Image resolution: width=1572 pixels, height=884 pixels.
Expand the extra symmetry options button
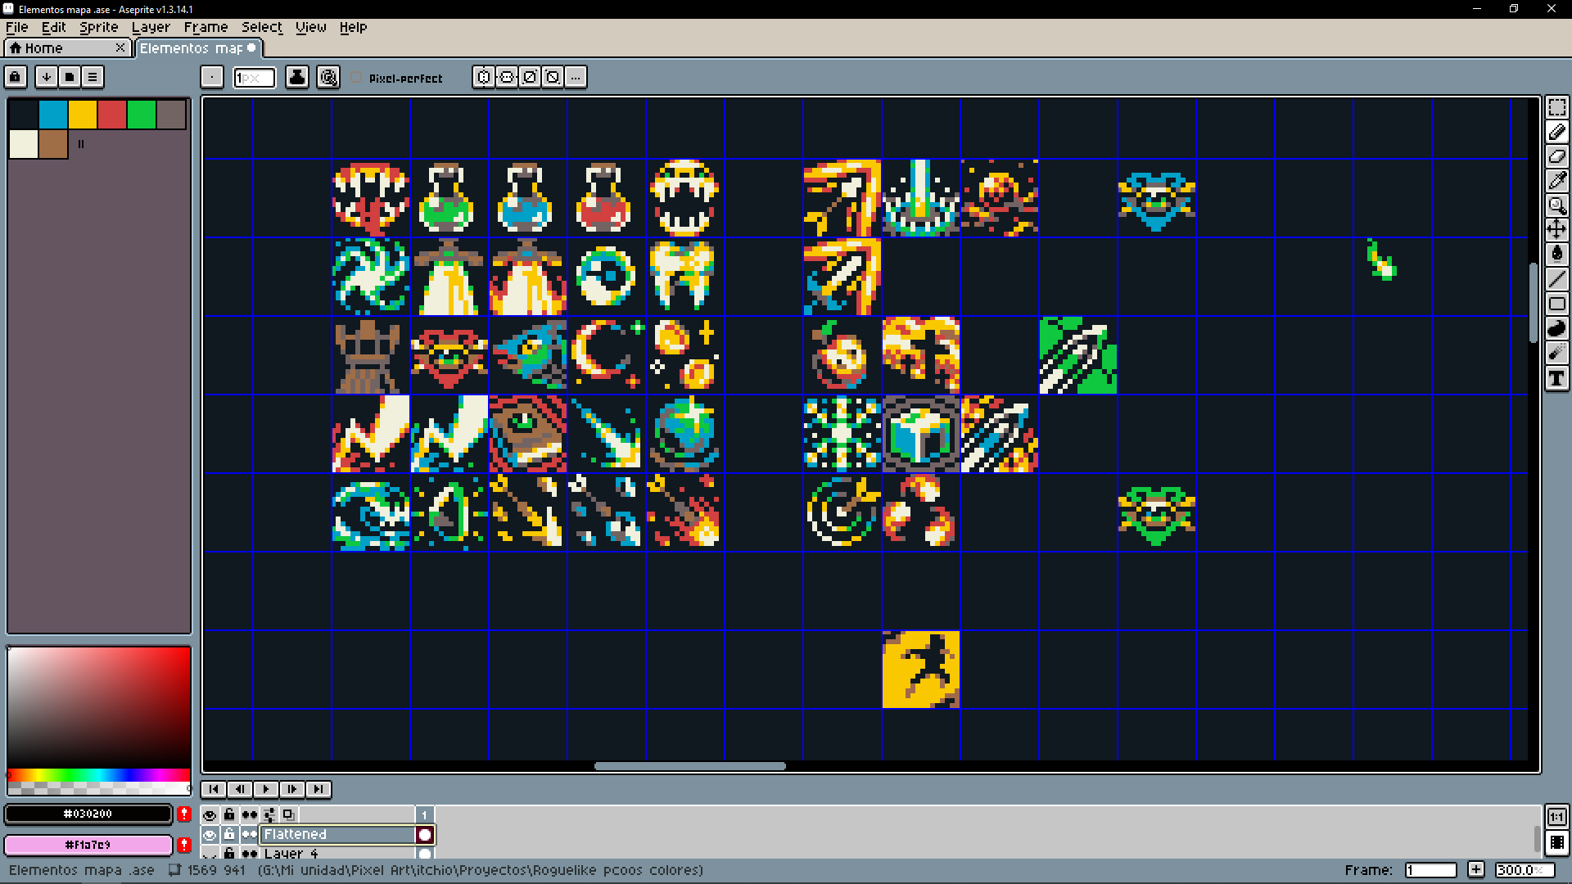[x=576, y=77]
